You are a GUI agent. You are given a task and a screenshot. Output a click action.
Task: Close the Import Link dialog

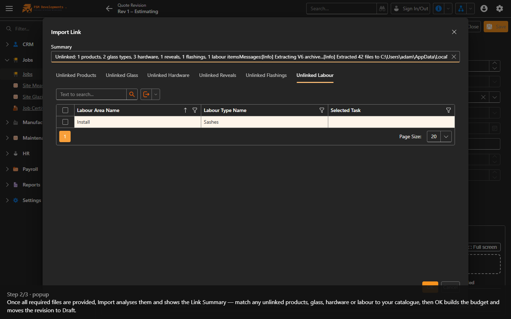click(454, 32)
